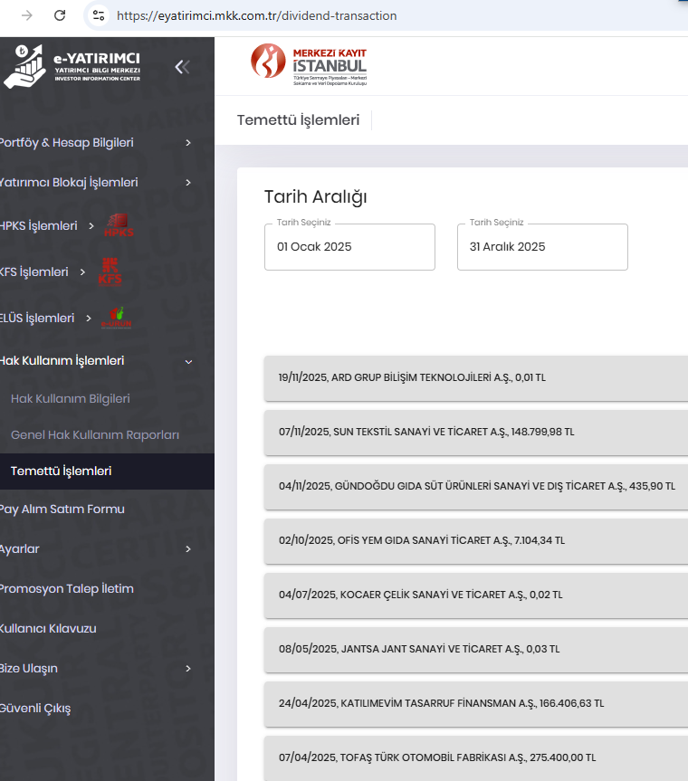The width and height of the screenshot is (688, 781).
Task: Click the Temettü İşlemleri page heading
Action: tap(298, 120)
